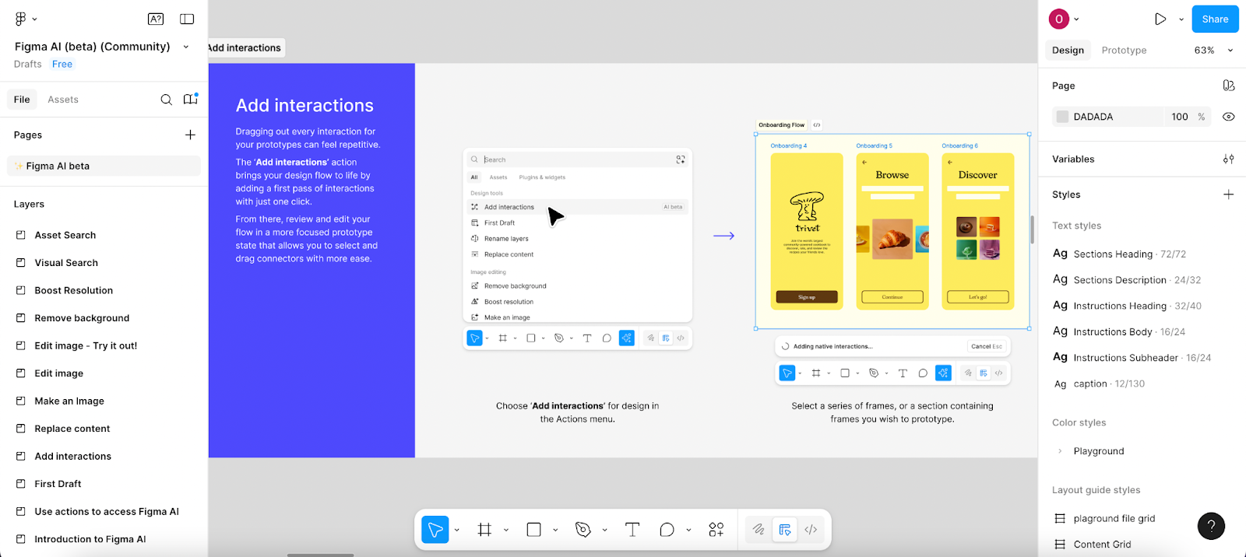Click the Onboarding Flow code icon
This screenshot has width=1246, height=557.
point(817,124)
